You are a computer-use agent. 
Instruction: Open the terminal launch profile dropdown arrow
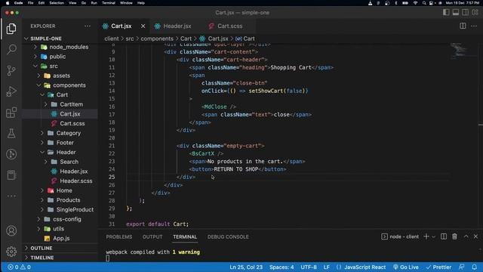434,236
